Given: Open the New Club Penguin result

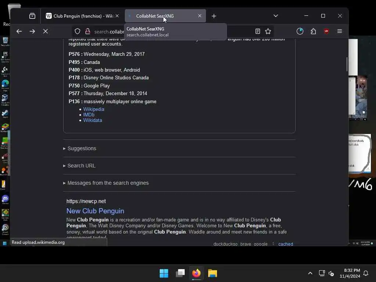Looking at the screenshot, I should click(95, 211).
